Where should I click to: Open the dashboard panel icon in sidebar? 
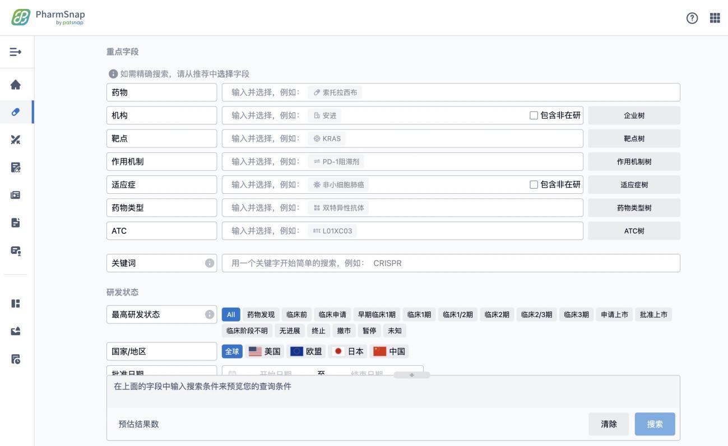tap(16, 303)
